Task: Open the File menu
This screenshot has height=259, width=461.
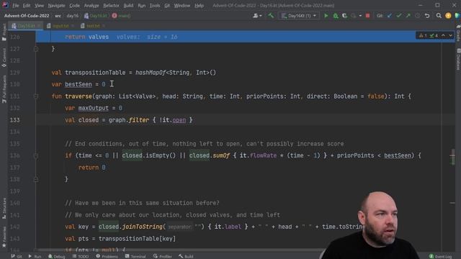Action: (15, 5)
